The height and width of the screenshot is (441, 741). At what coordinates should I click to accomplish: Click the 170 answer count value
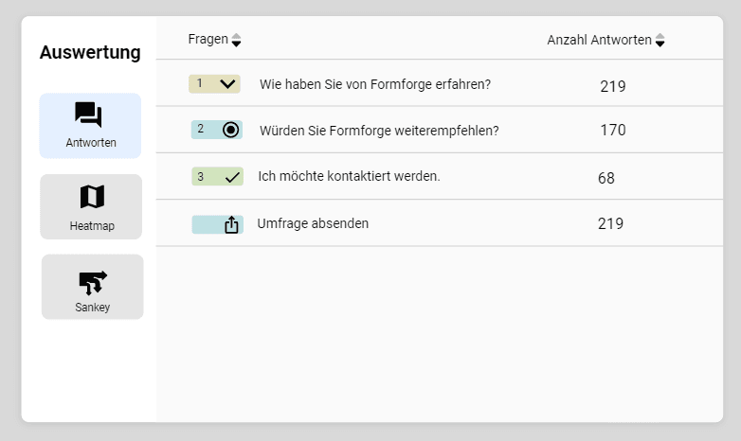pos(612,130)
